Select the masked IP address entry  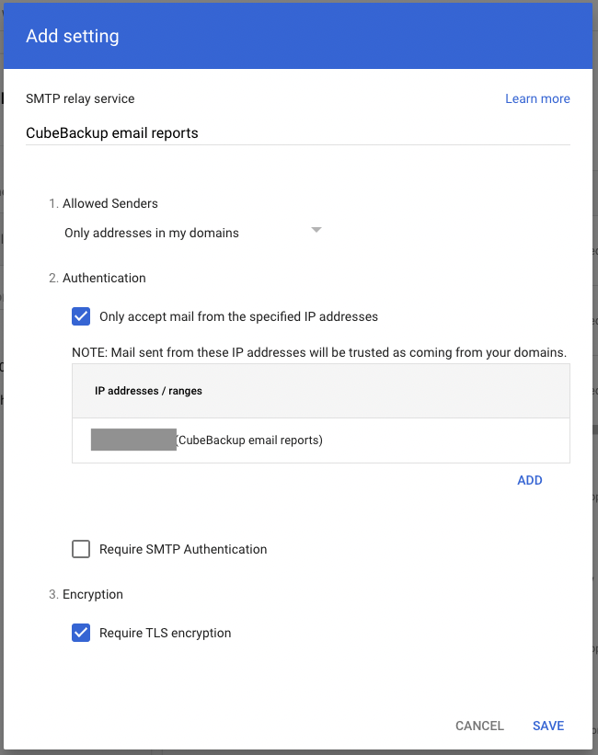132,440
